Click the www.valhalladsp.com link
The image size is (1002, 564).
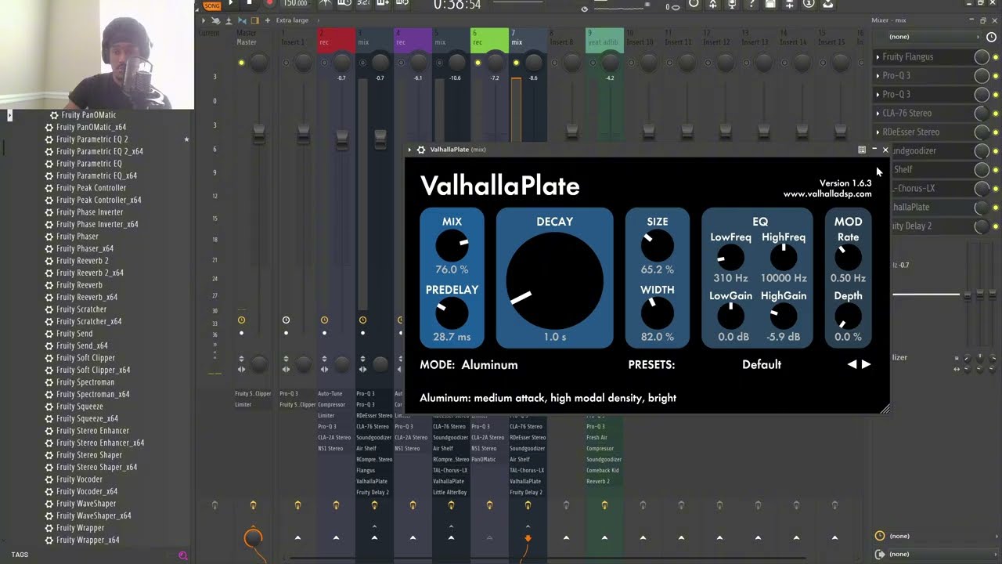coord(827,194)
